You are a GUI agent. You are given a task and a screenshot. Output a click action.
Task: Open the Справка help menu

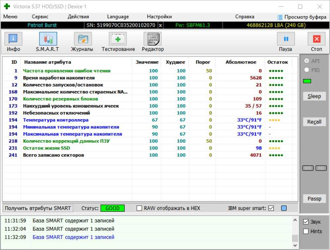click(x=245, y=17)
